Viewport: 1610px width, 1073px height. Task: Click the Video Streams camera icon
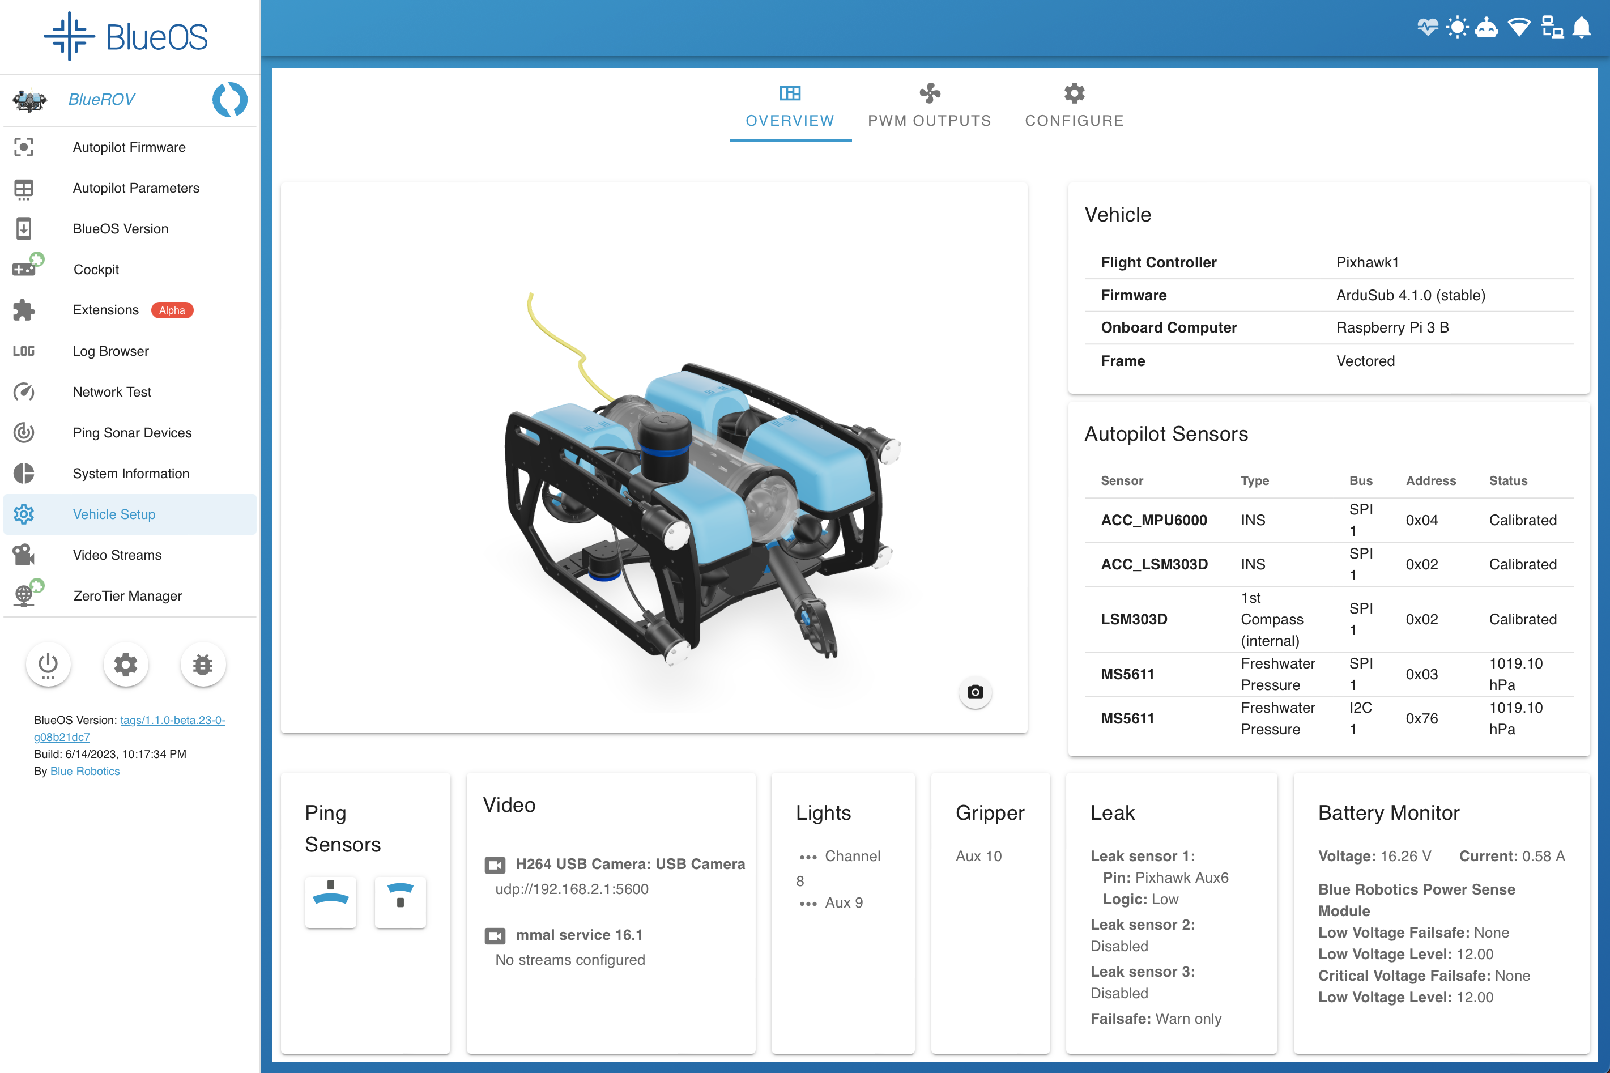point(24,555)
